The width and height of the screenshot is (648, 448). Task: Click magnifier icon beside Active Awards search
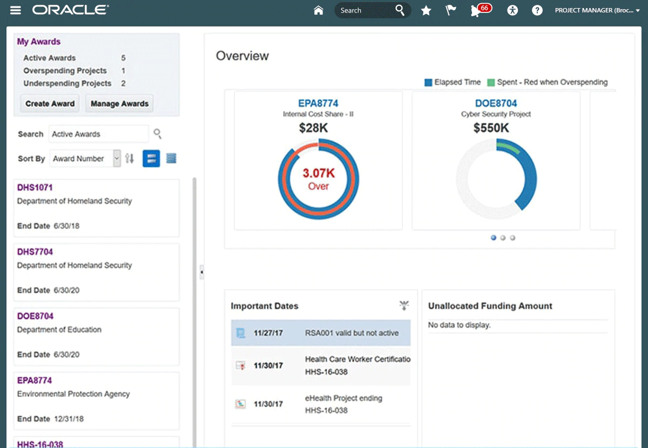158,134
